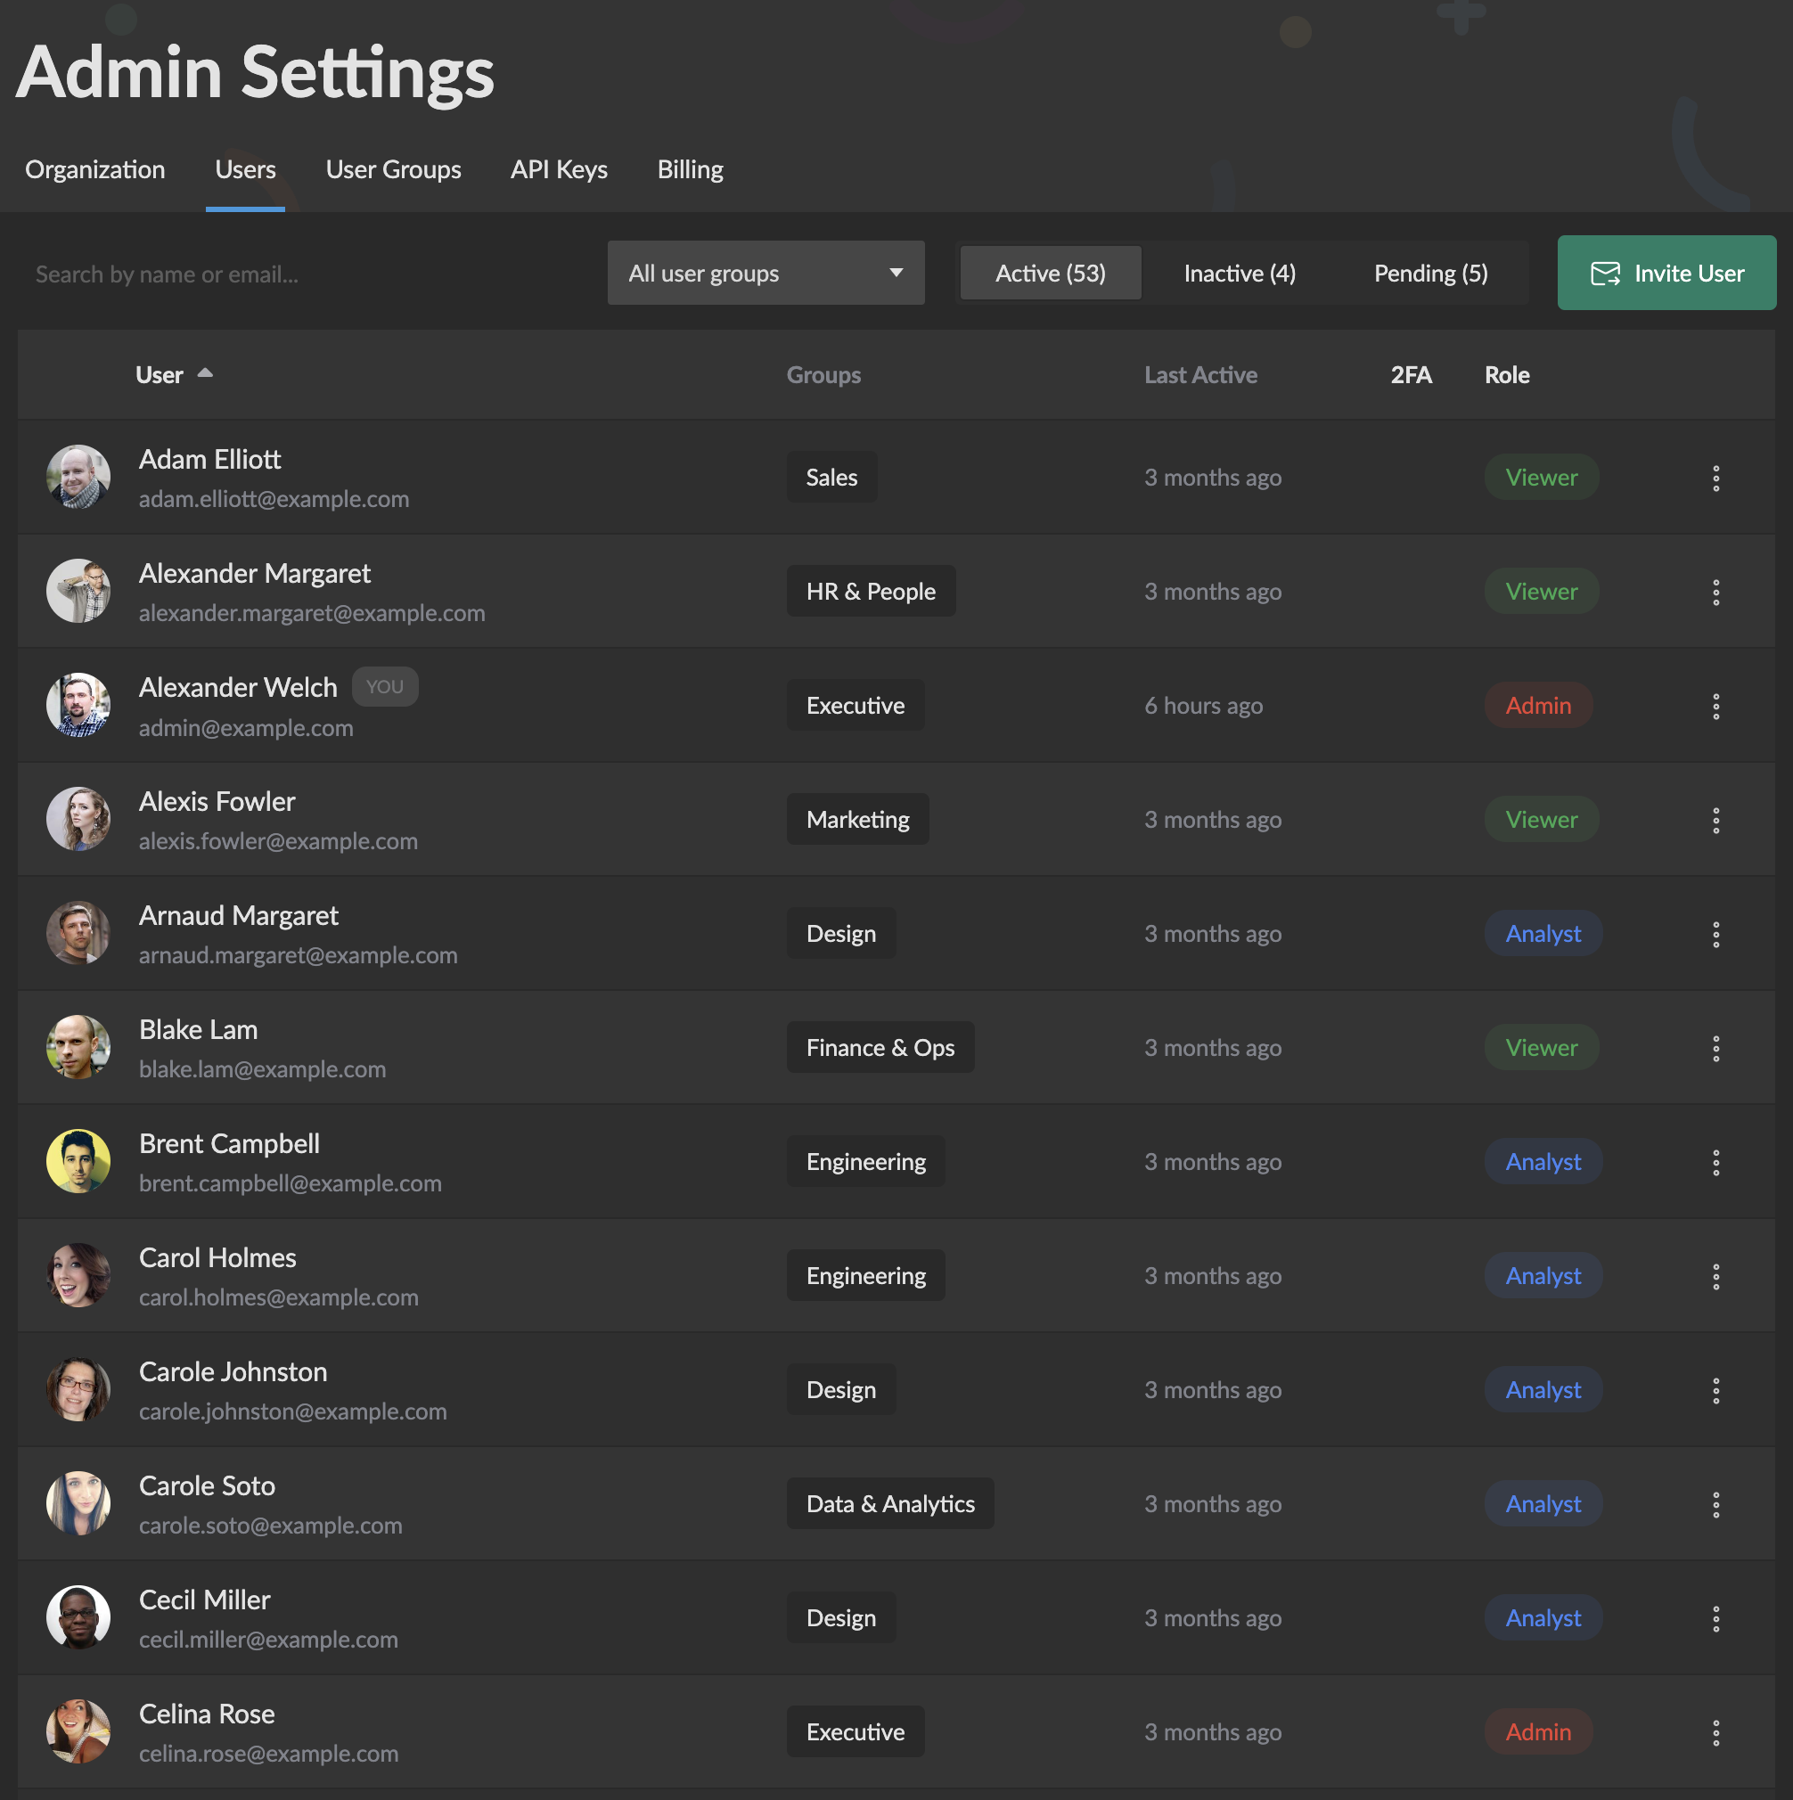Viewport: 1793px width, 1800px height.
Task: Click the email carole.johnston@example.com
Action: point(292,1411)
